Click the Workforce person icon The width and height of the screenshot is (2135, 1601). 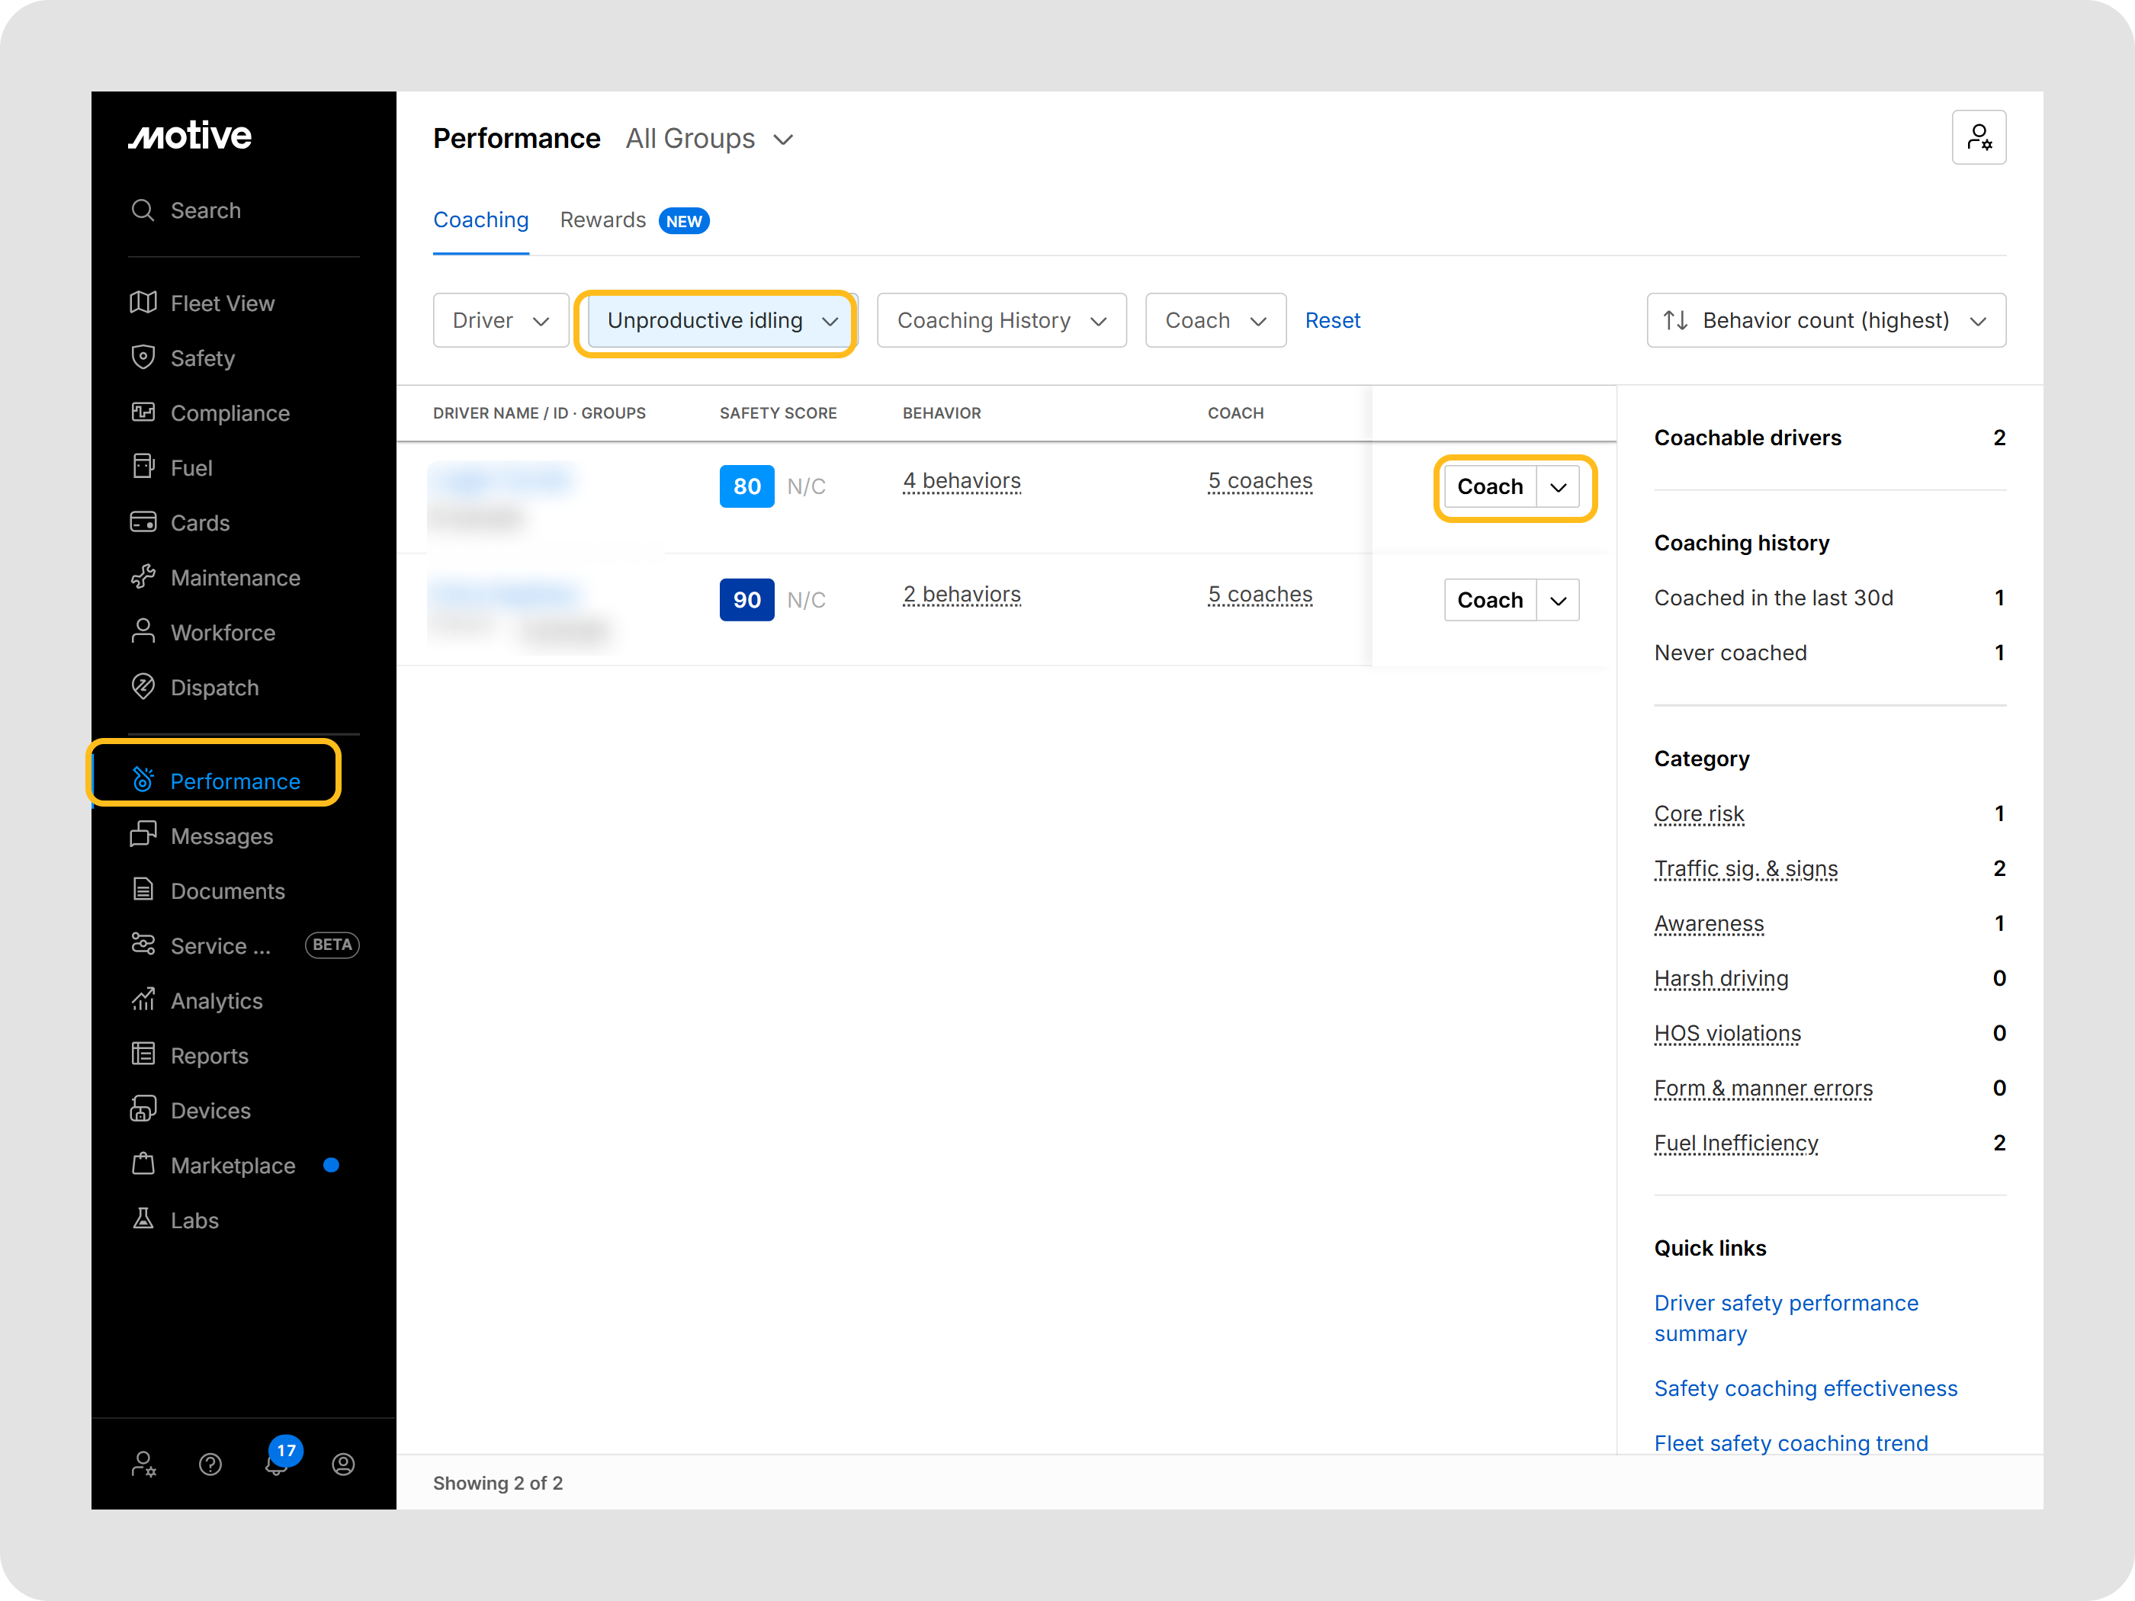(x=143, y=632)
